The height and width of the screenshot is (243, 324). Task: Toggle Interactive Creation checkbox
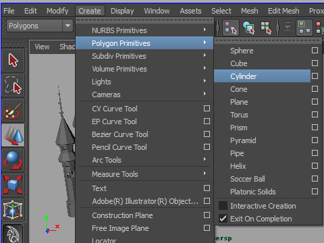click(223, 206)
